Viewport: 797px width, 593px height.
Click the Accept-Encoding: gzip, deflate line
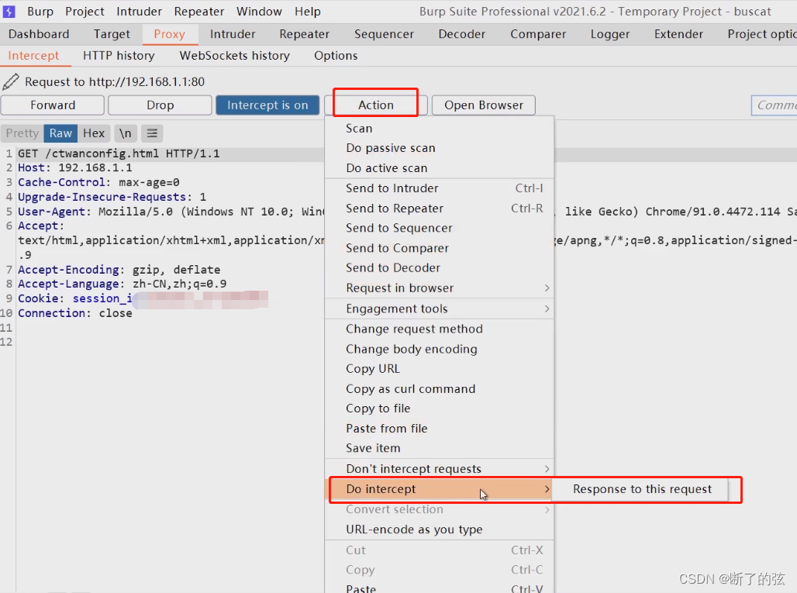click(119, 269)
